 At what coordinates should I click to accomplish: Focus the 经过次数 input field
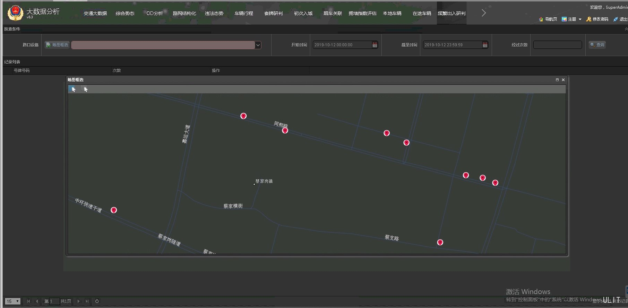tap(557, 45)
